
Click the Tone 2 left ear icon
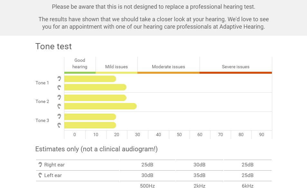pos(59,106)
